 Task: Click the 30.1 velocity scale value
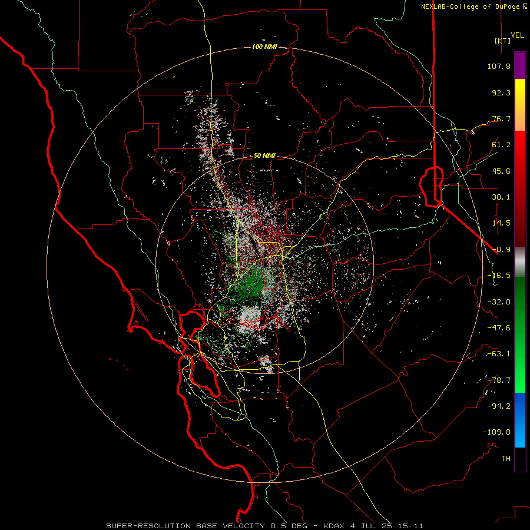(501, 197)
